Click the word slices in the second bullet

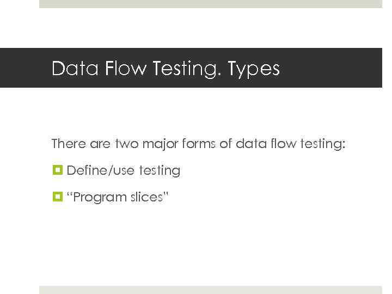coord(147,197)
